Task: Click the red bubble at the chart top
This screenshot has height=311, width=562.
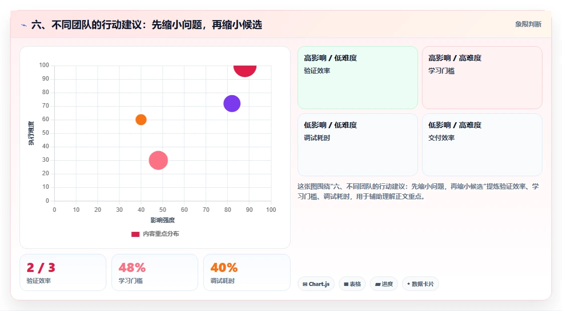Action: pos(245,71)
